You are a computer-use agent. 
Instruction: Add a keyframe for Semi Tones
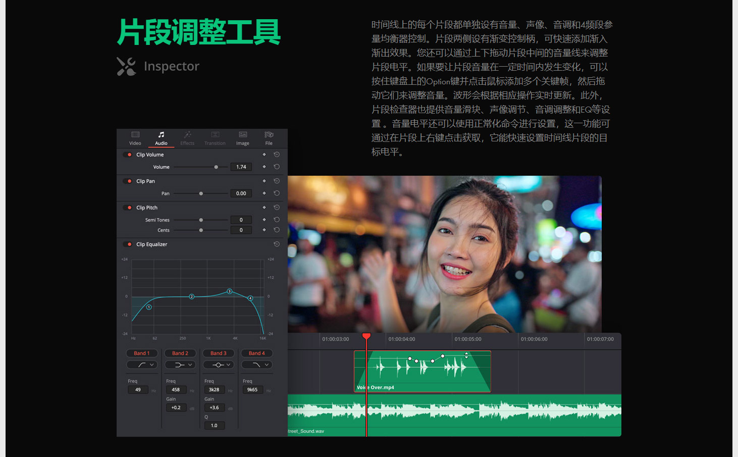tap(264, 220)
